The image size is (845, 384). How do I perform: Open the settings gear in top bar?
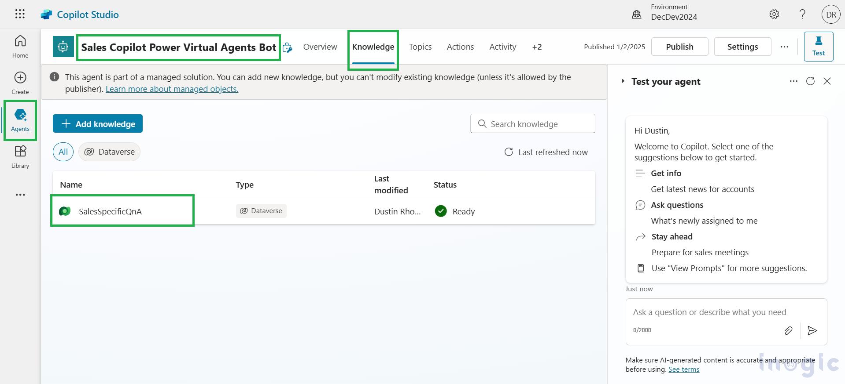coord(774,14)
